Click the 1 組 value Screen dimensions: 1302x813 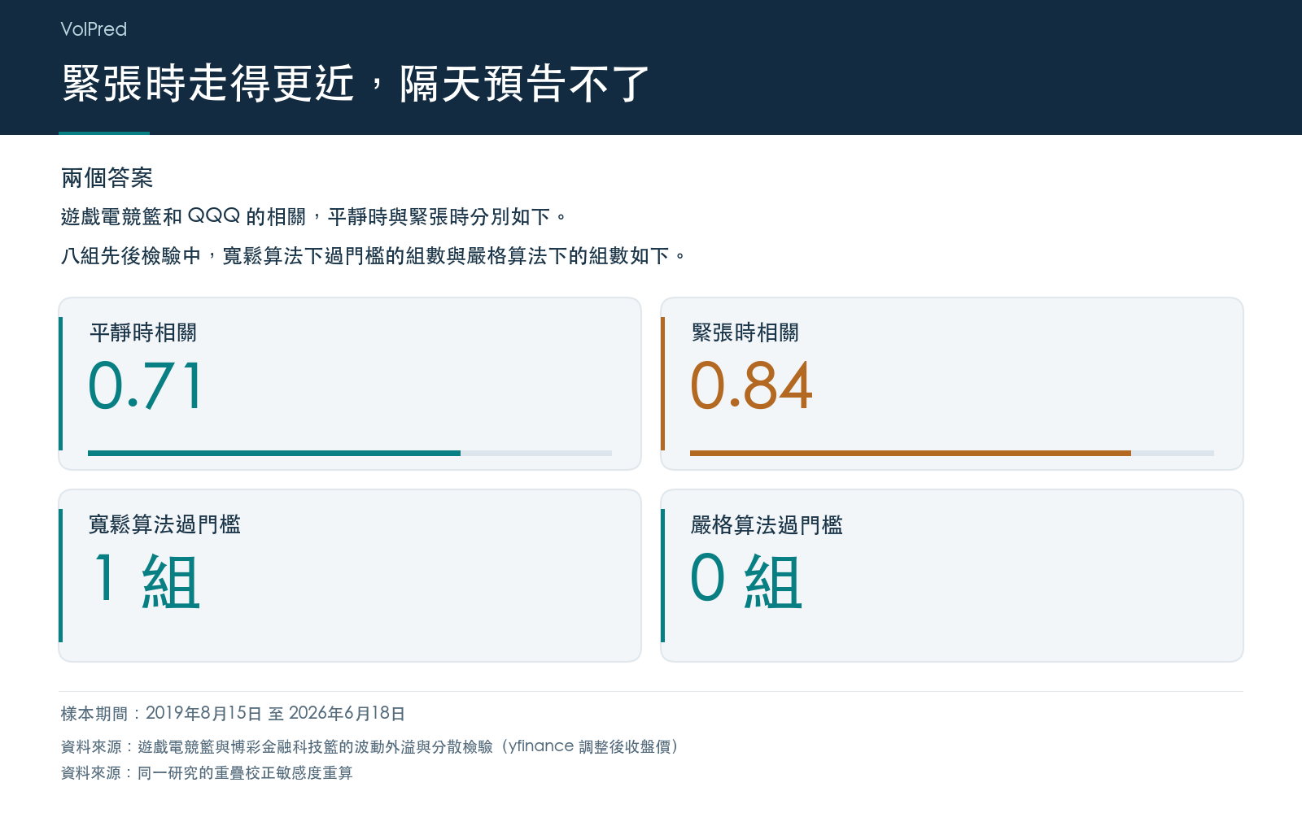[x=146, y=580]
